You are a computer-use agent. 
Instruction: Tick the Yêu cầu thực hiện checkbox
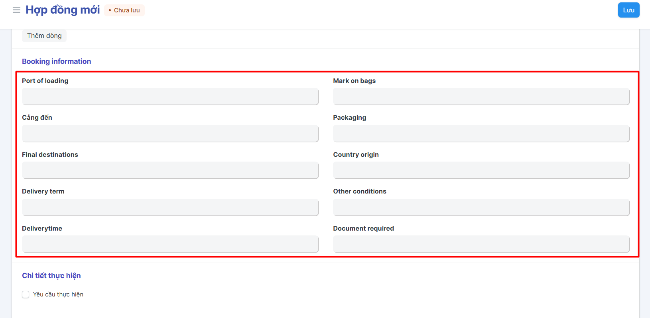26,294
